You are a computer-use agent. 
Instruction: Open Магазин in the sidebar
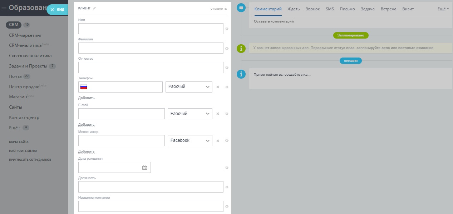(18, 97)
